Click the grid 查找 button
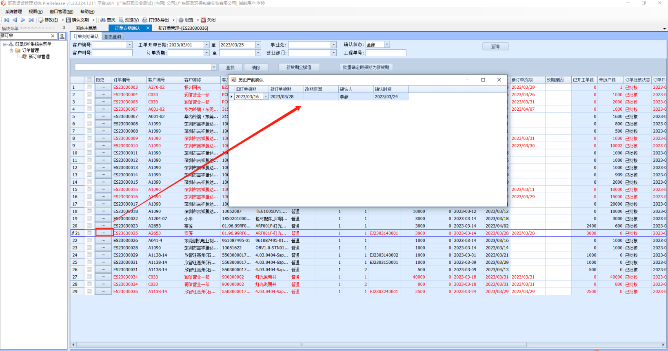 [x=231, y=68]
